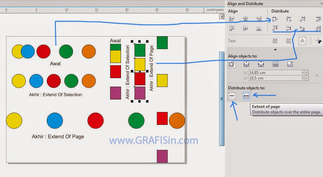323x177 pixels.
Task: Click the red square beside orange circle
Action: coord(162,118)
